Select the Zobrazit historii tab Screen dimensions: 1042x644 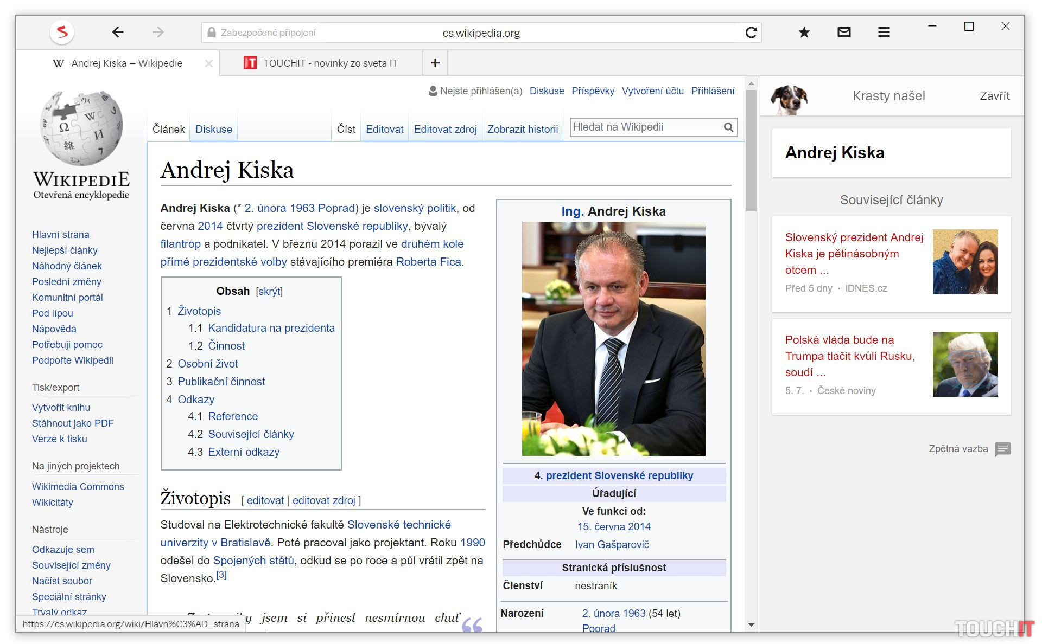tap(522, 130)
